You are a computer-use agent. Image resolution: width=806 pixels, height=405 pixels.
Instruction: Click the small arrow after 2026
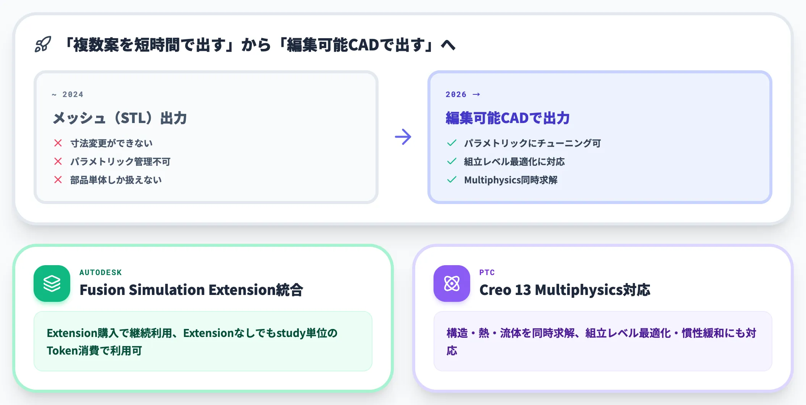[476, 94]
